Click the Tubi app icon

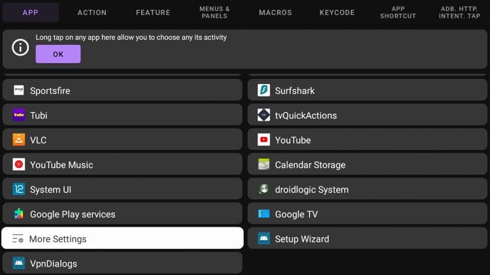[x=19, y=115]
